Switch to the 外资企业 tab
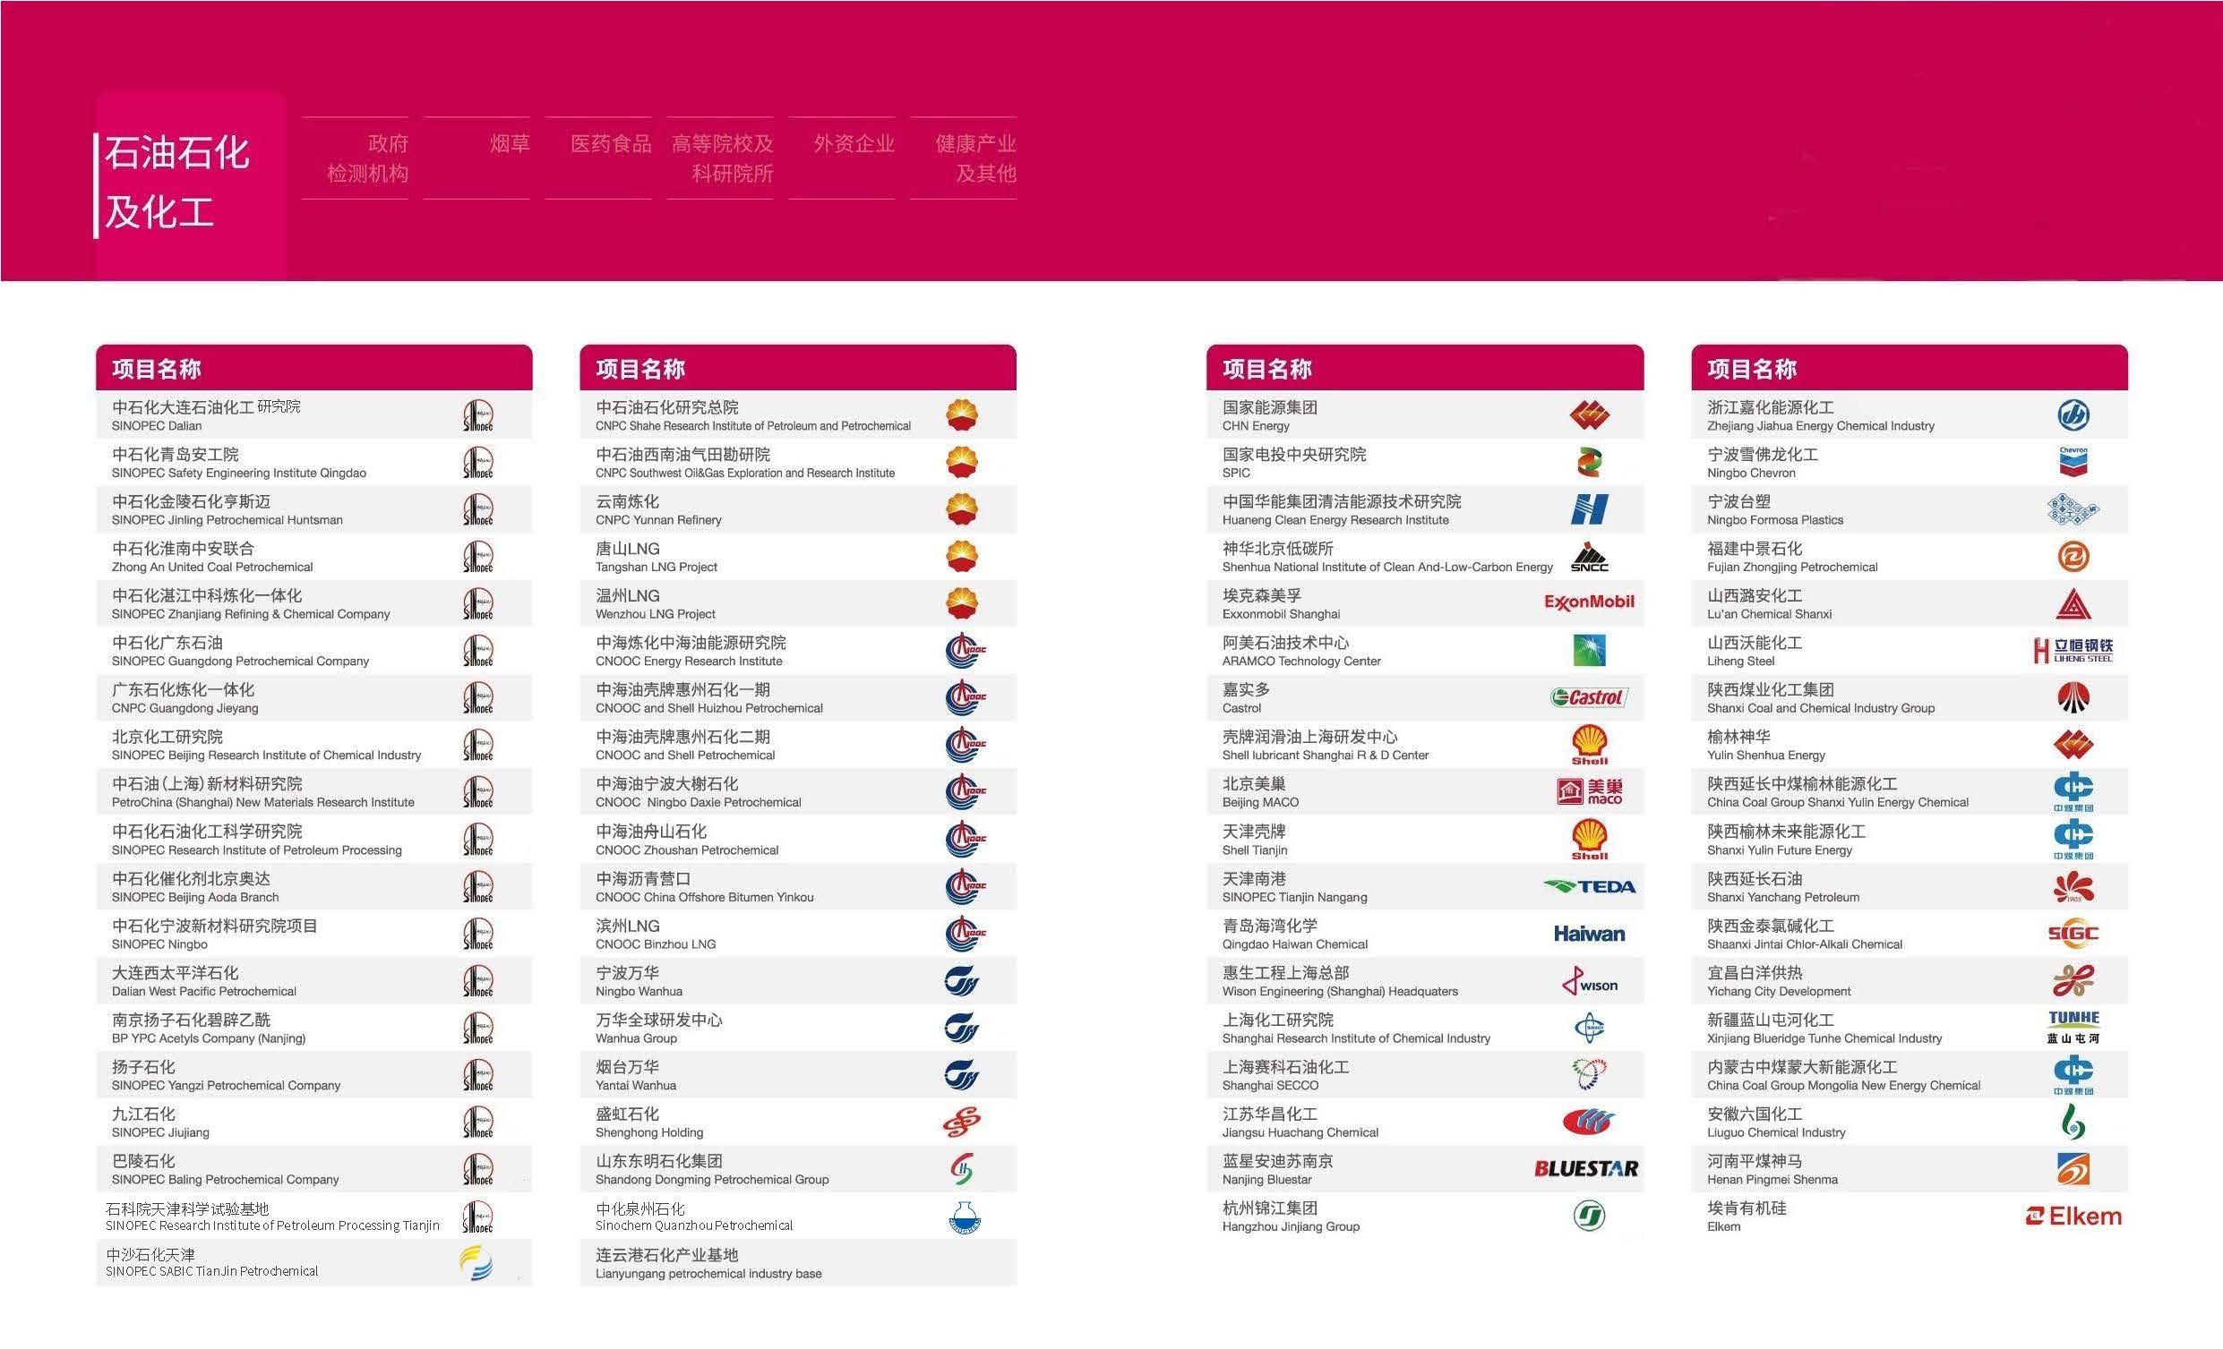 point(842,158)
